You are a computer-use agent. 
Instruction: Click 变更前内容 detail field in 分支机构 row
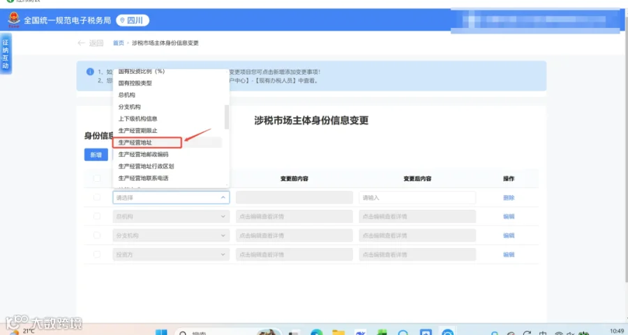pyautogui.click(x=294, y=235)
